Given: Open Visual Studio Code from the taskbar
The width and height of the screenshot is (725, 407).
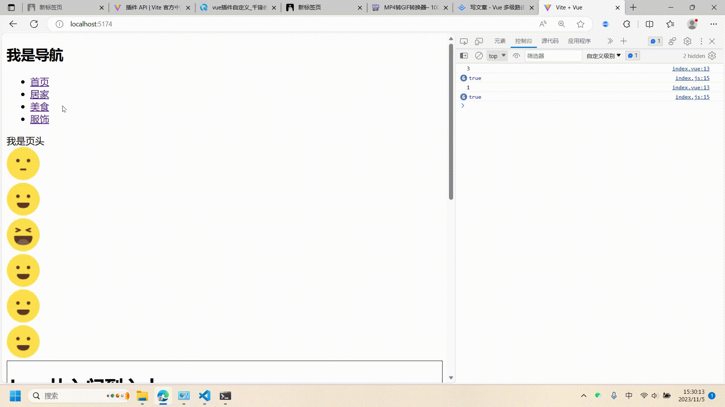Looking at the screenshot, I should 204,396.
